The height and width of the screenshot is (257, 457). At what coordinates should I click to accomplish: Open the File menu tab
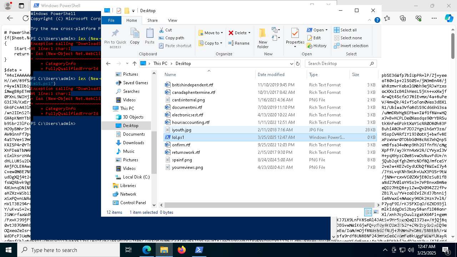tap(111, 20)
